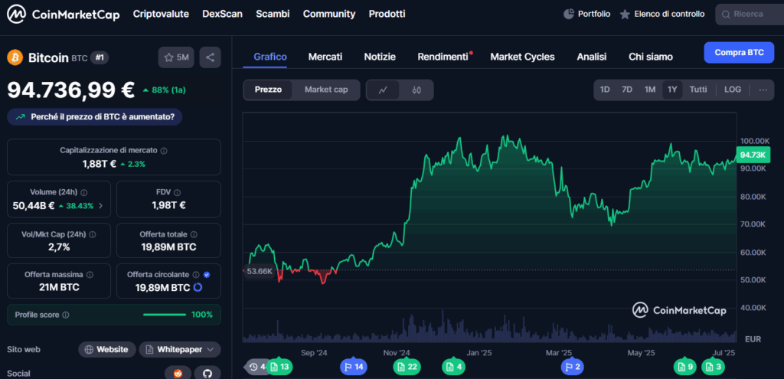Viewport: 784px width, 379px height.
Task: Set chart range to 1Y
Action: click(x=672, y=90)
